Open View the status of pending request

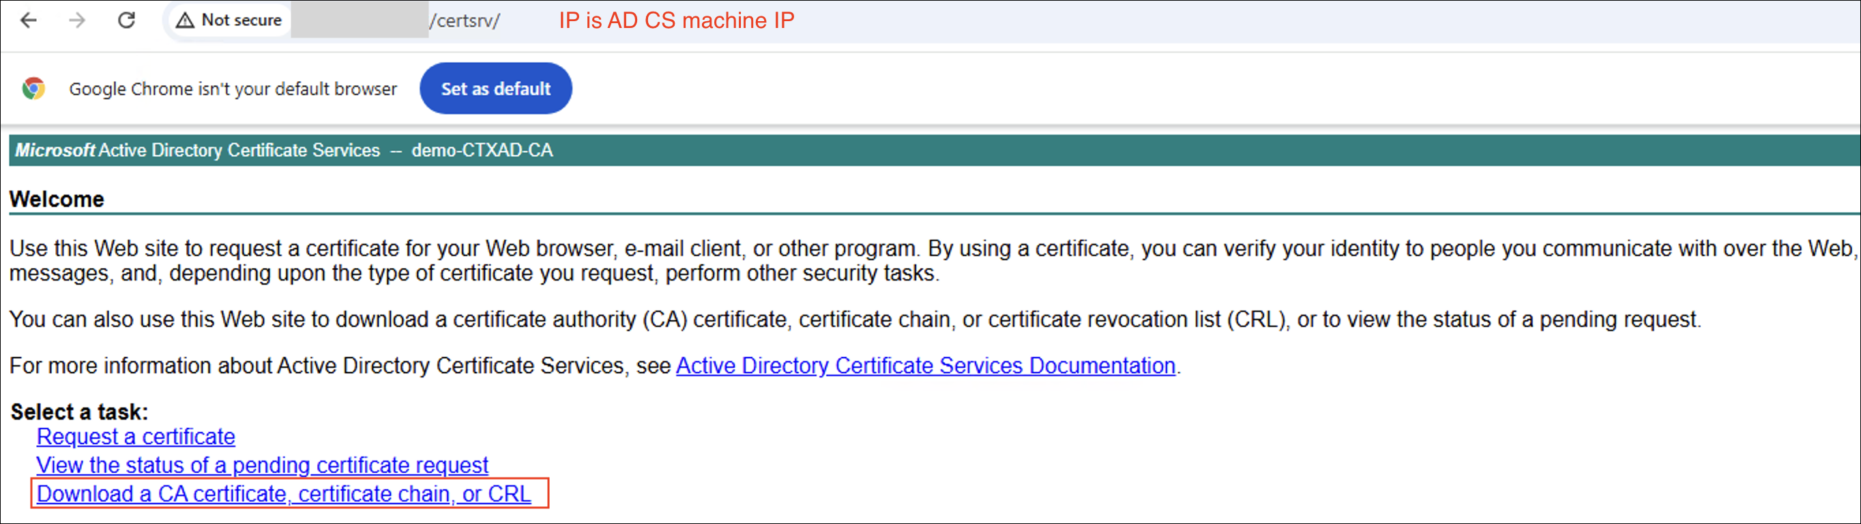[x=262, y=465]
